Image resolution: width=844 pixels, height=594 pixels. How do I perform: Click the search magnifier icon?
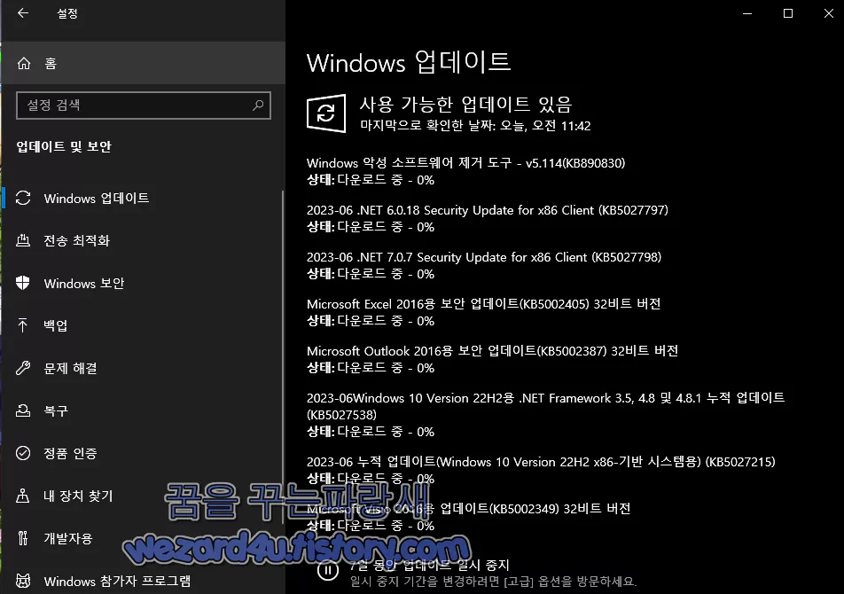point(258,105)
